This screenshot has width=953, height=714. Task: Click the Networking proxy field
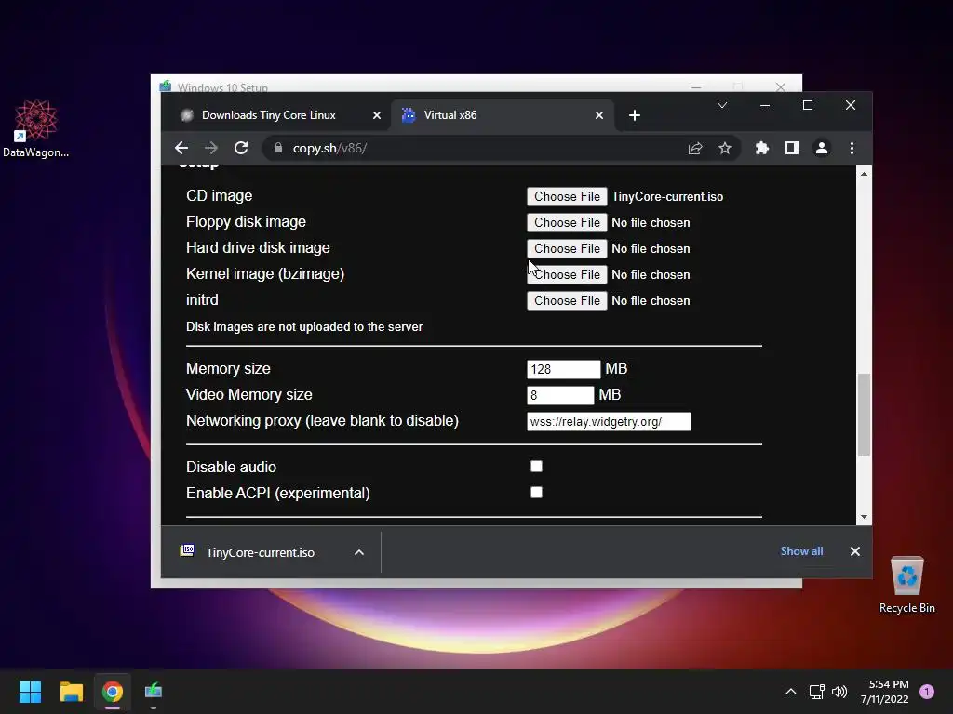(609, 421)
